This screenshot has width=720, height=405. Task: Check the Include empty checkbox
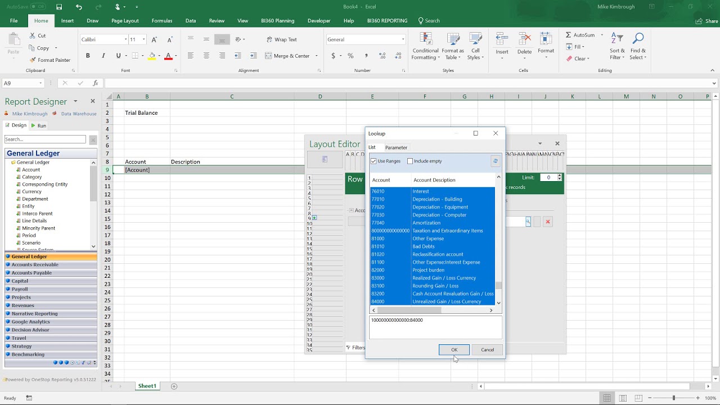[x=410, y=161]
